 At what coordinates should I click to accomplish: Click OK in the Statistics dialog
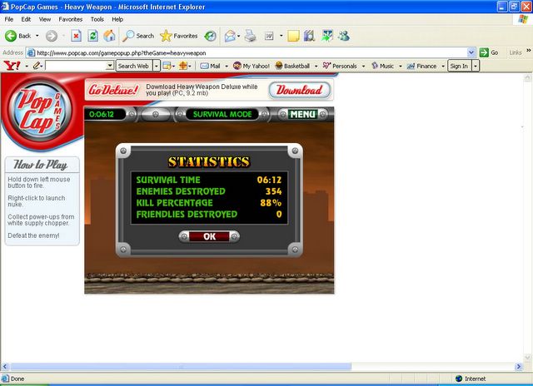(209, 236)
